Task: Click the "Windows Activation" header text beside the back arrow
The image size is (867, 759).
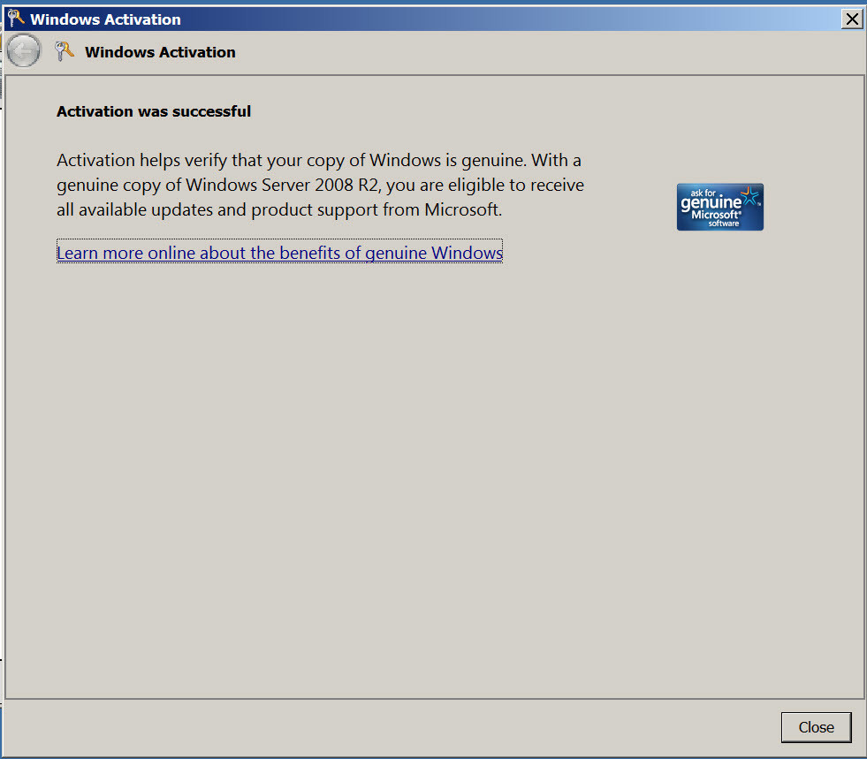Action: (x=160, y=52)
